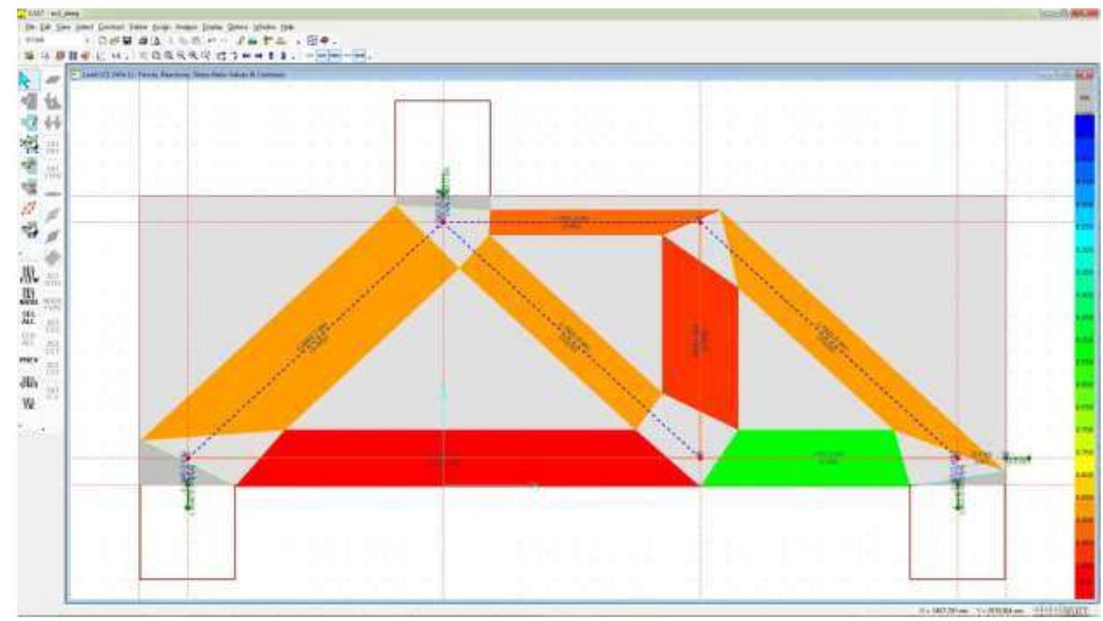Open the Display menu
Image resolution: width=1103 pixels, height=621 pixels.
point(212,27)
